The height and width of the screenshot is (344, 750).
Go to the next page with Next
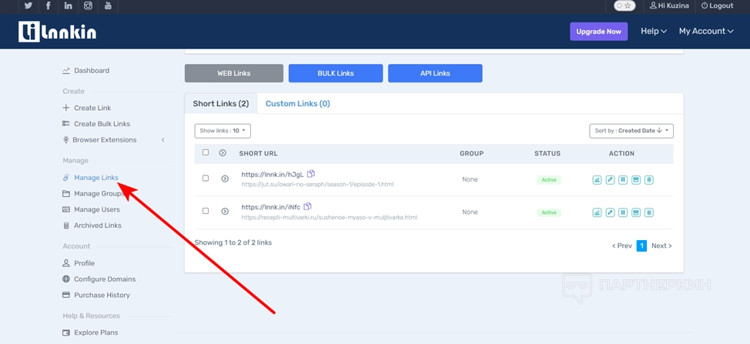coord(661,245)
